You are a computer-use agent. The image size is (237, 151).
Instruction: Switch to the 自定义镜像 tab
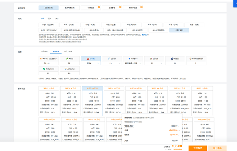coord(68,51)
